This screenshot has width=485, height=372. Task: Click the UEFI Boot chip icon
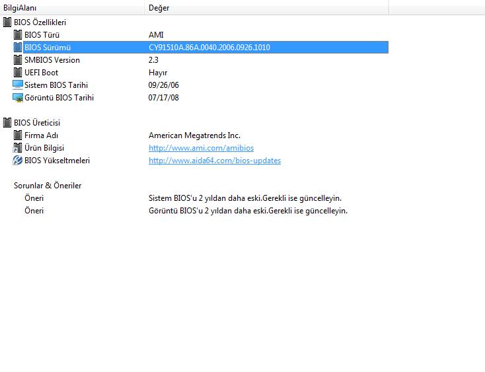[18, 73]
